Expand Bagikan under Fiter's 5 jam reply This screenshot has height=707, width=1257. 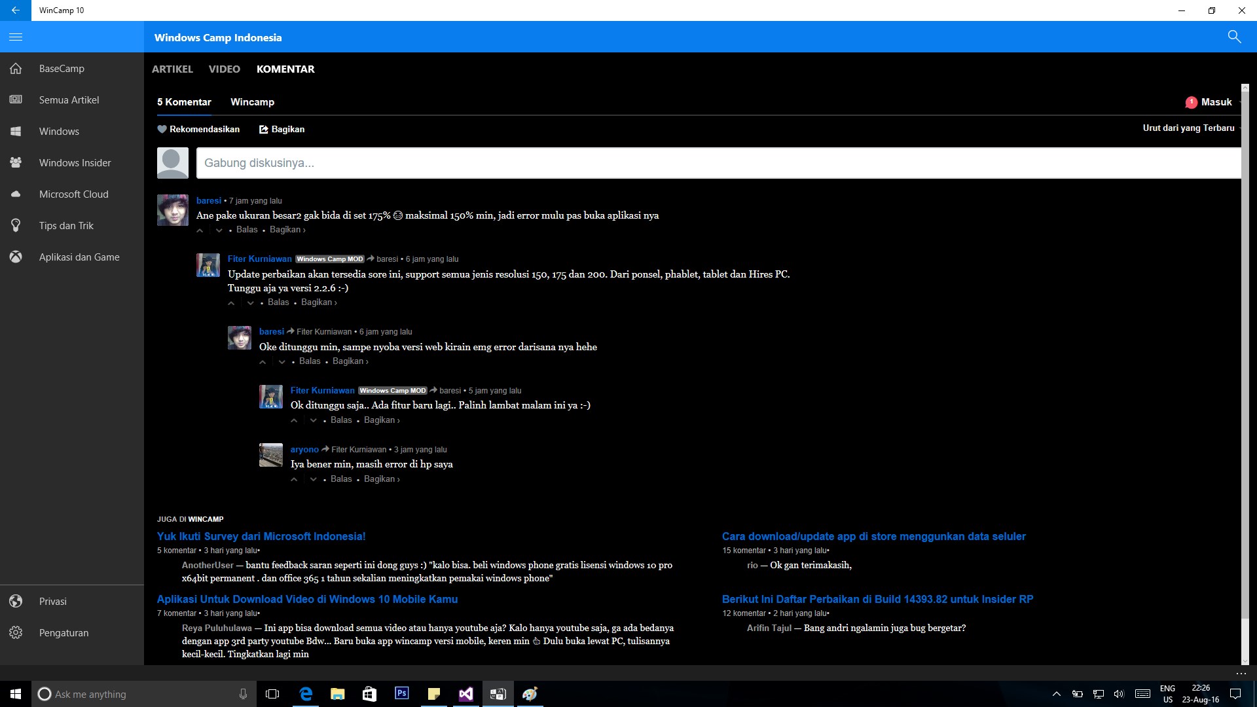coord(382,420)
